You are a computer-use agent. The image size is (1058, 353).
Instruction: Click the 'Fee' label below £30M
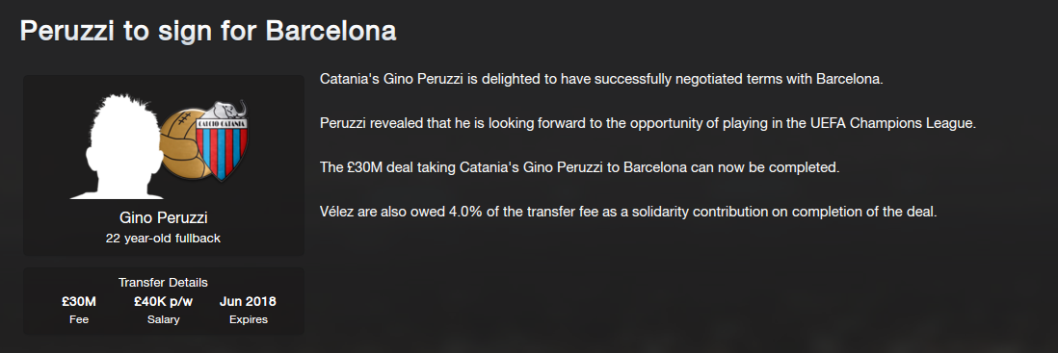pyautogui.click(x=79, y=320)
